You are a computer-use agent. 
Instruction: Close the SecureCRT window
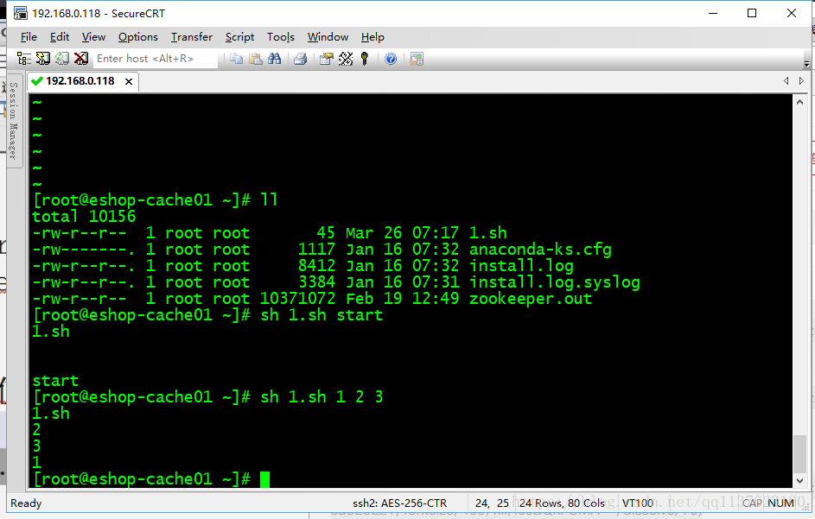(791, 13)
